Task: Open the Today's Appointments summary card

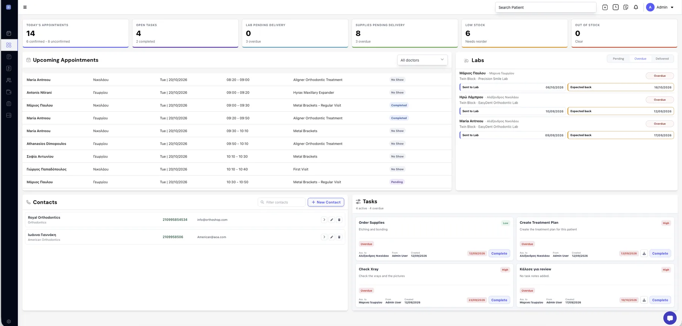Action: (75, 33)
